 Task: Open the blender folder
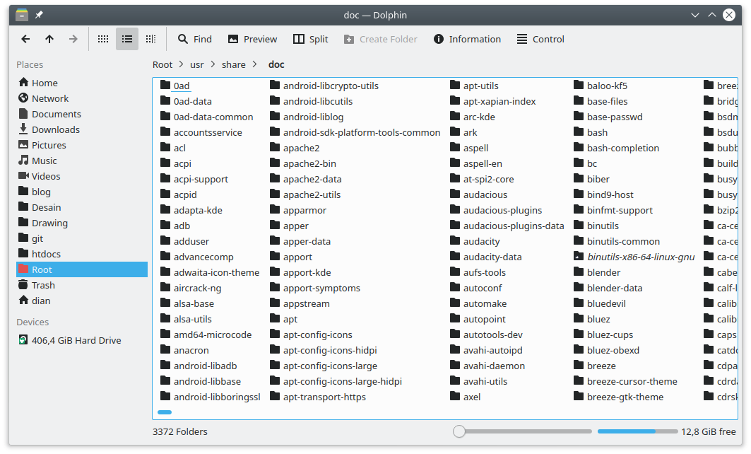[x=603, y=272]
